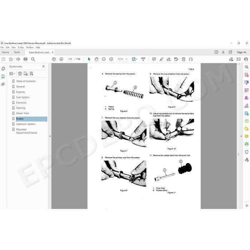Open the E-Sign menu
This screenshot has height=250, width=250.
(x=21, y=47)
